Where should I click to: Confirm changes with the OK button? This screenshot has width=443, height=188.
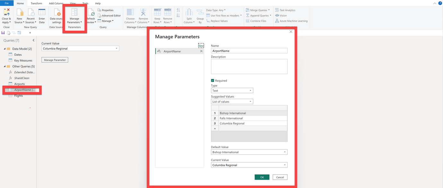tap(262, 177)
